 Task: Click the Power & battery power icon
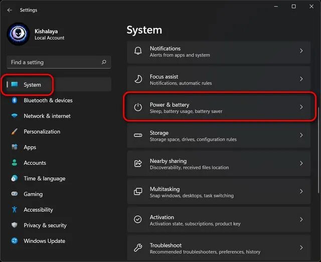[138, 107]
